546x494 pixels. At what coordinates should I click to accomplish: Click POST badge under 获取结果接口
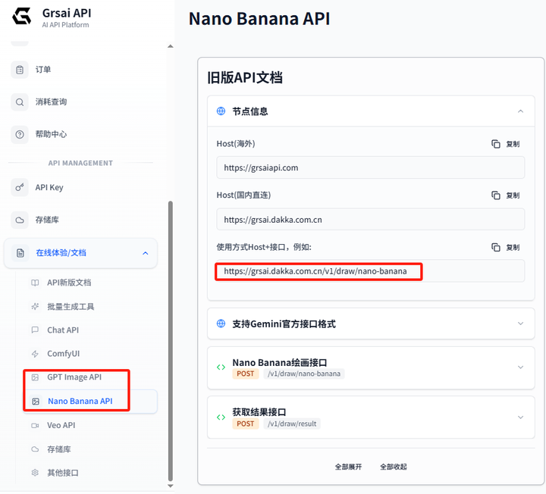[x=246, y=424]
